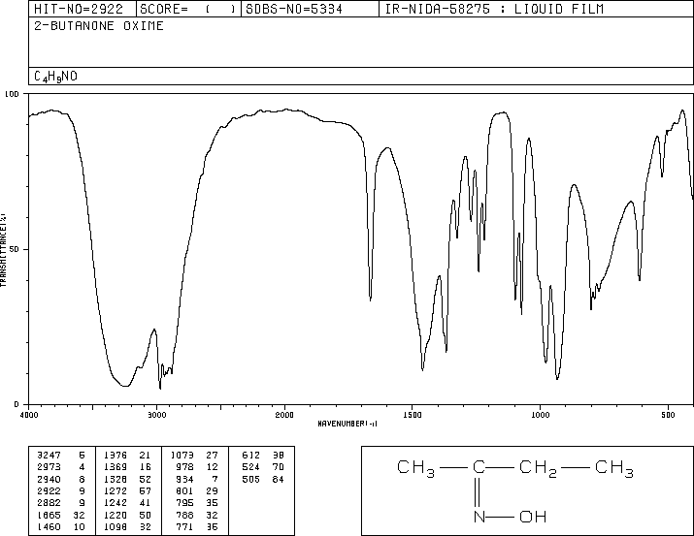Click the 50 transmittance axis label
This screenshot has height=536, width=694.
pos(15,250)
